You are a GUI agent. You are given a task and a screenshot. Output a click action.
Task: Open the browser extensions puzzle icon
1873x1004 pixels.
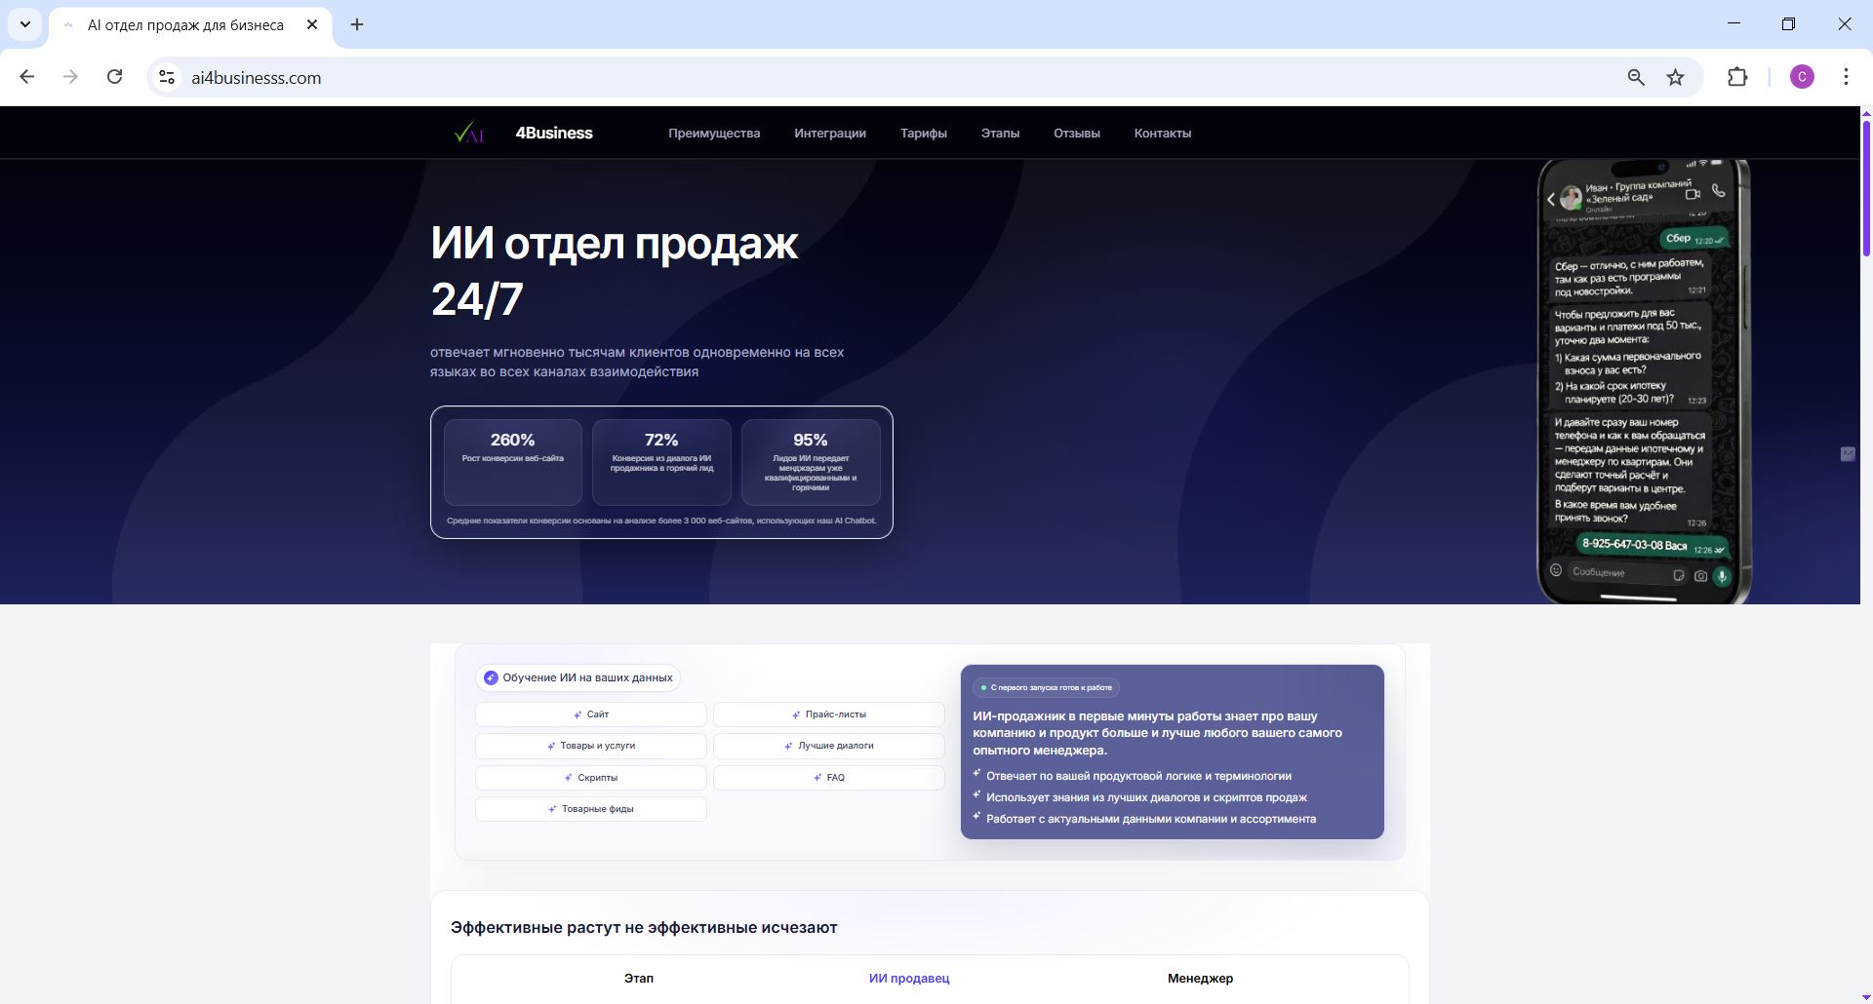click(x=1738, y=77)
